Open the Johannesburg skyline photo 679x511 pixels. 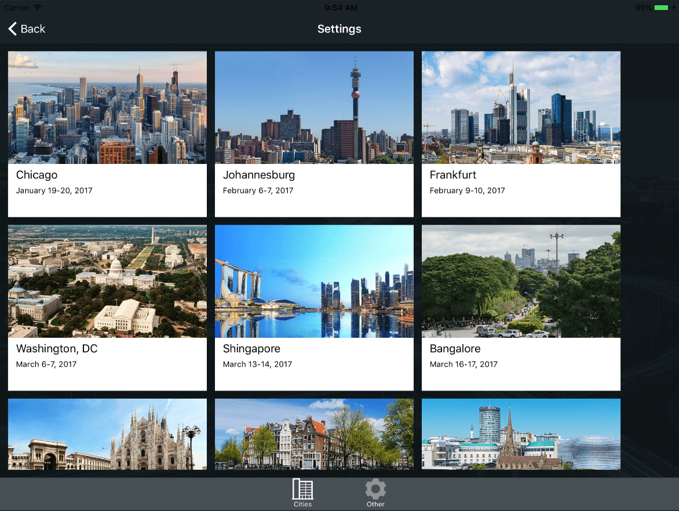coord(314,107)
